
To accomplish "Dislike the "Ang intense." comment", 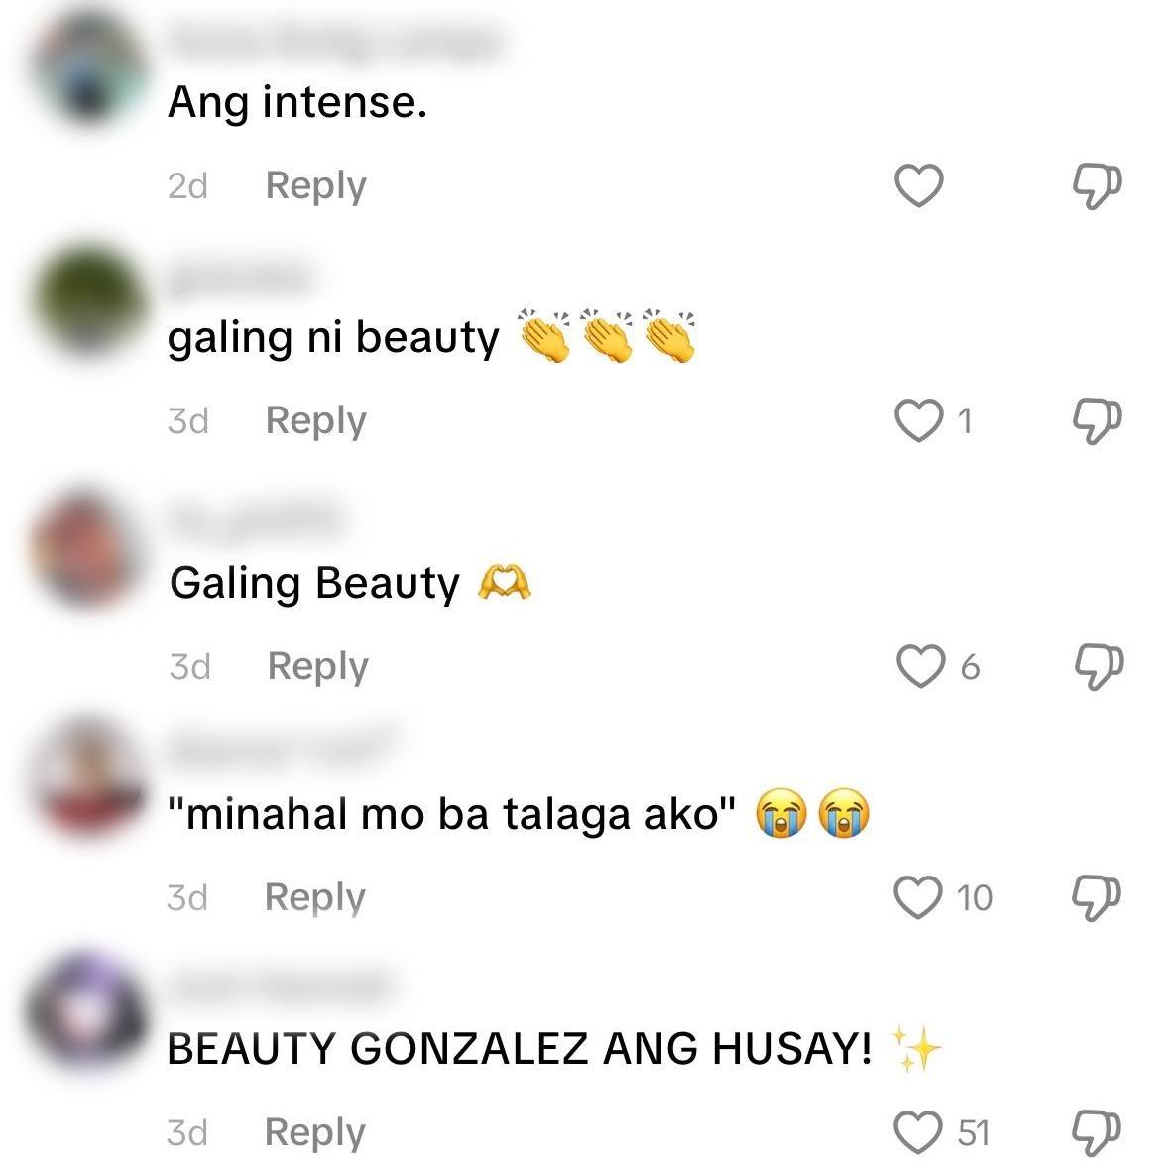I will click(x=1097, y=185).
